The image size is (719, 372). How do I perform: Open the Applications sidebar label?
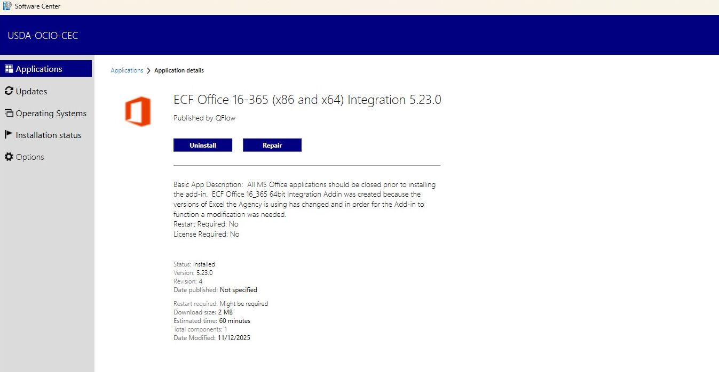(x=39, y=69)
